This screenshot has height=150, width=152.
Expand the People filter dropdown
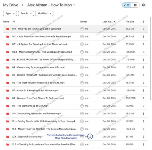(26, 13)
